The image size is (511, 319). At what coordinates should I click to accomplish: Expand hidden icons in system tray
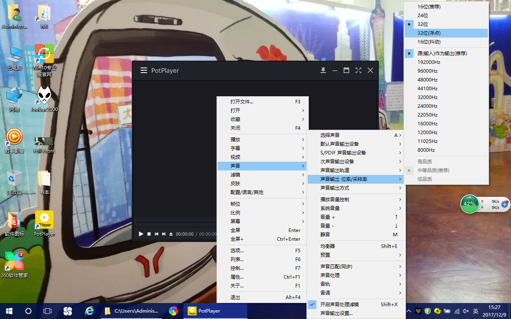pos(409,311)
